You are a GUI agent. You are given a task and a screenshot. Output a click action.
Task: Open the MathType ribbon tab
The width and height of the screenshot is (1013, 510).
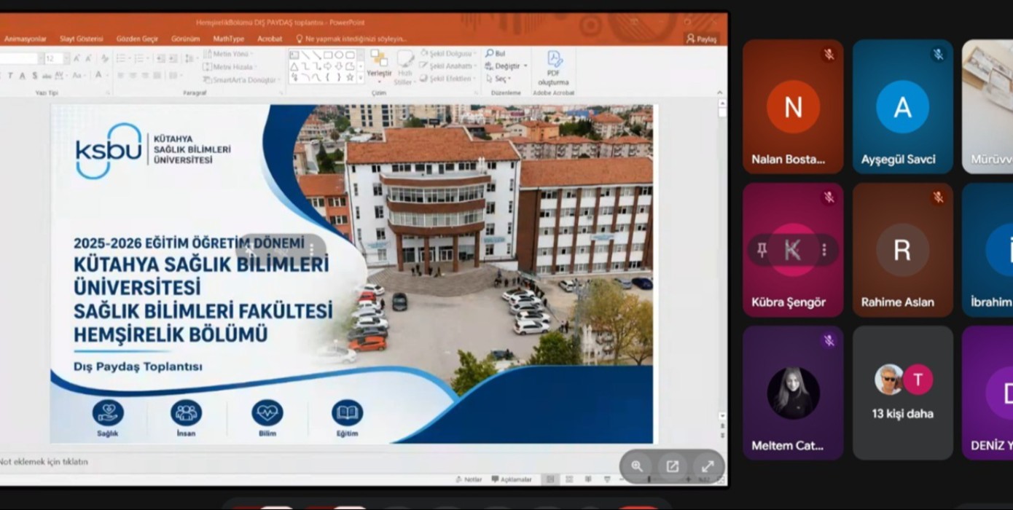[229, 39]
